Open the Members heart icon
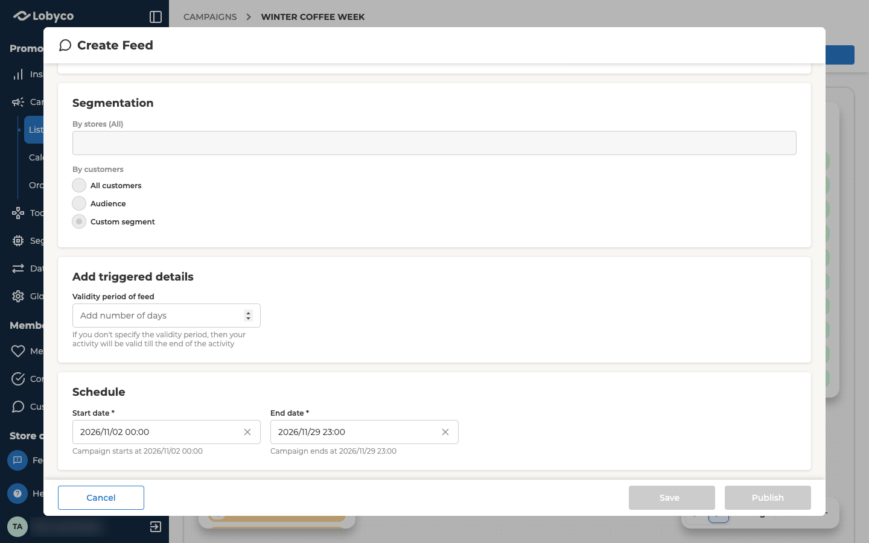This screenshot has height=543, width=869. (18, 351)
